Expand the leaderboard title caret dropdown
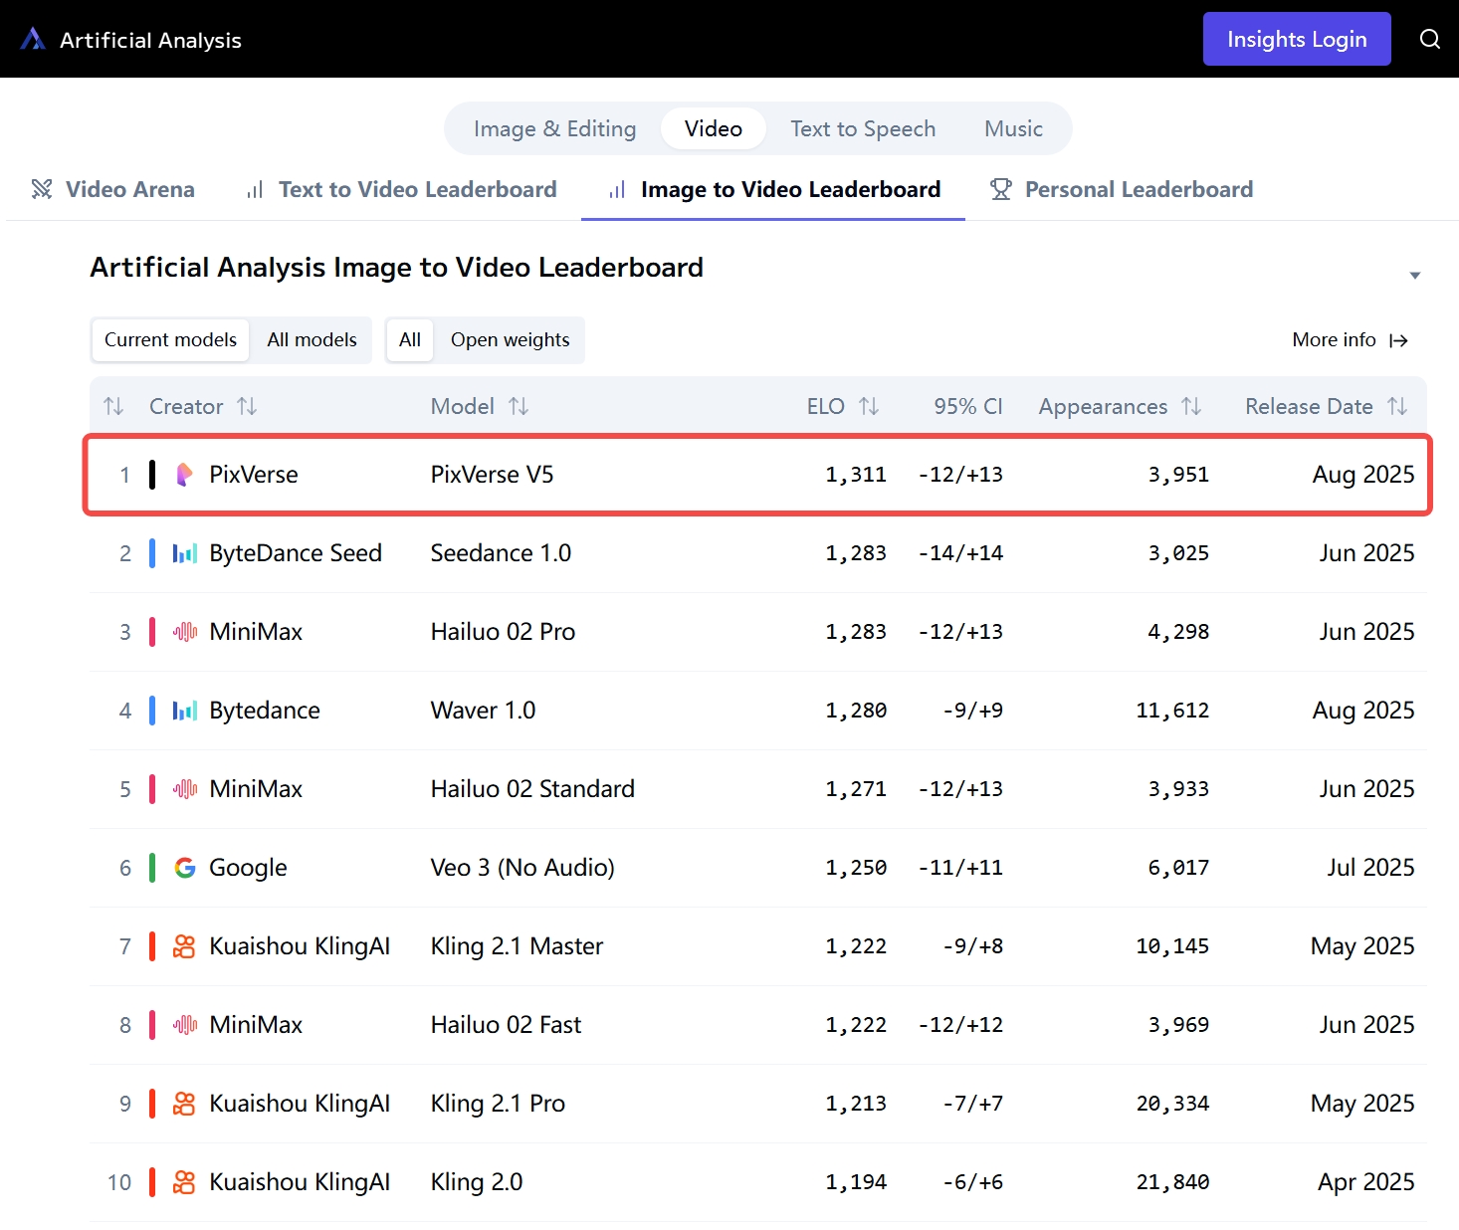 pos(1414,275)
